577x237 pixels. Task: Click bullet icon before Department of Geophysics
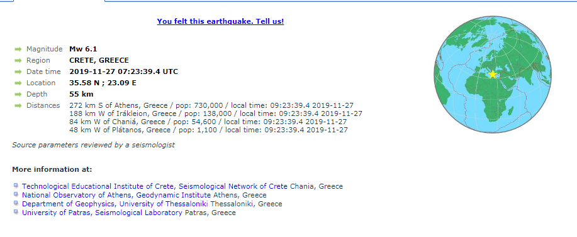pyautogui.click(x=16, y=203)
